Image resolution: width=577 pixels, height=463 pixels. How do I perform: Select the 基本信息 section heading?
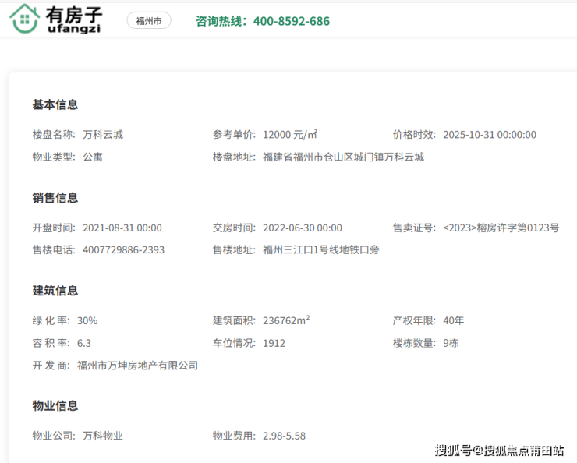coord(55,104)
